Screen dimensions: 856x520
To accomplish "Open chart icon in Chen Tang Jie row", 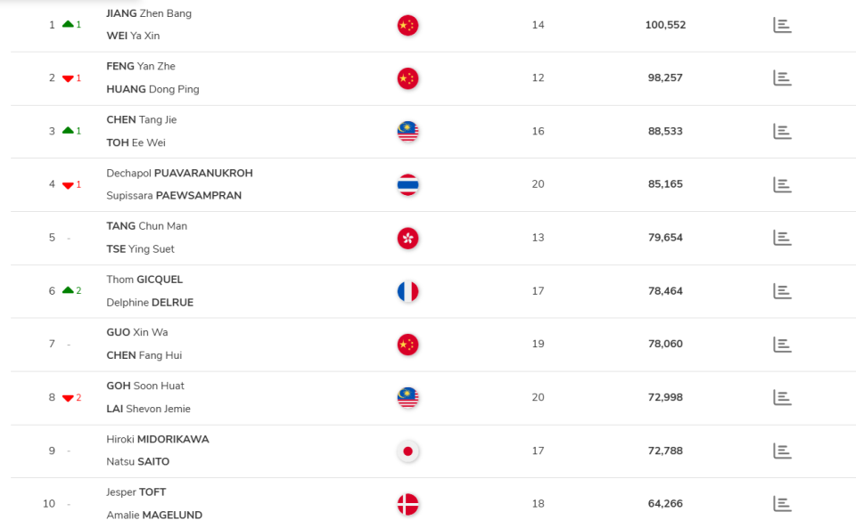I will tap(782, 132).
